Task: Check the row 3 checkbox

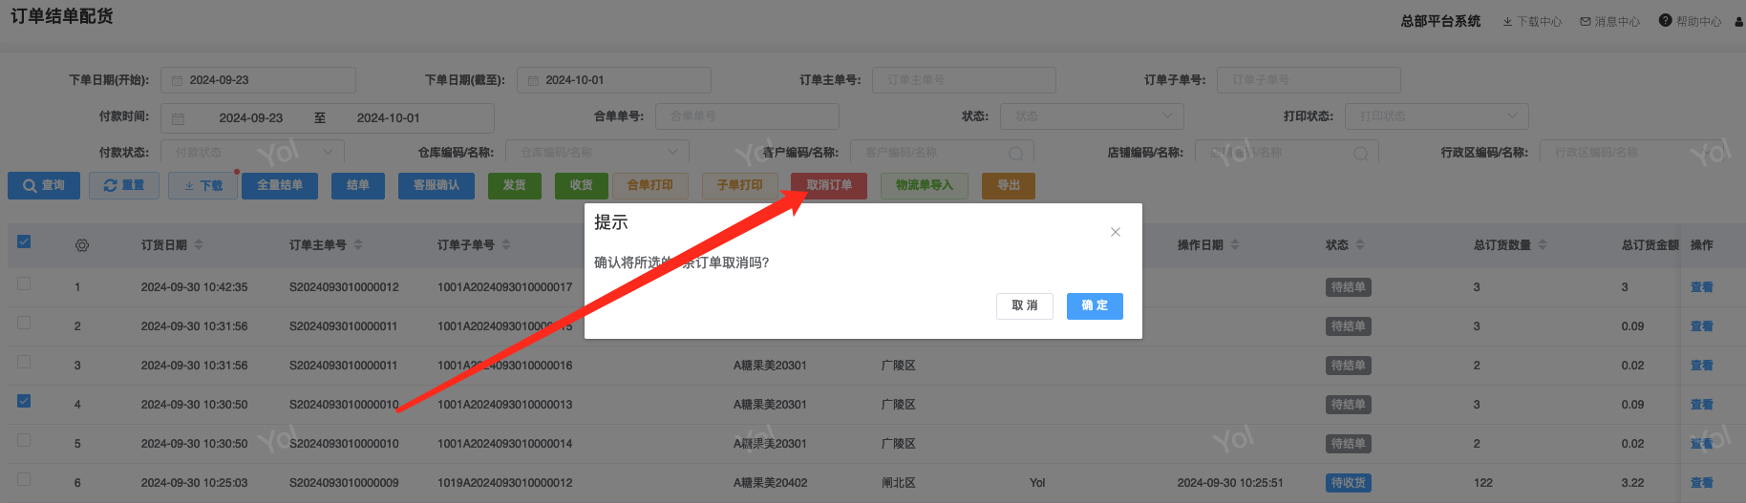Action: [x=24, y=362]
